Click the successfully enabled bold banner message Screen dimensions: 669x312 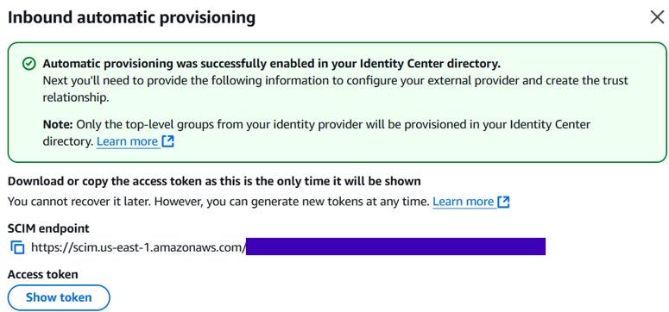click(271, 64)
